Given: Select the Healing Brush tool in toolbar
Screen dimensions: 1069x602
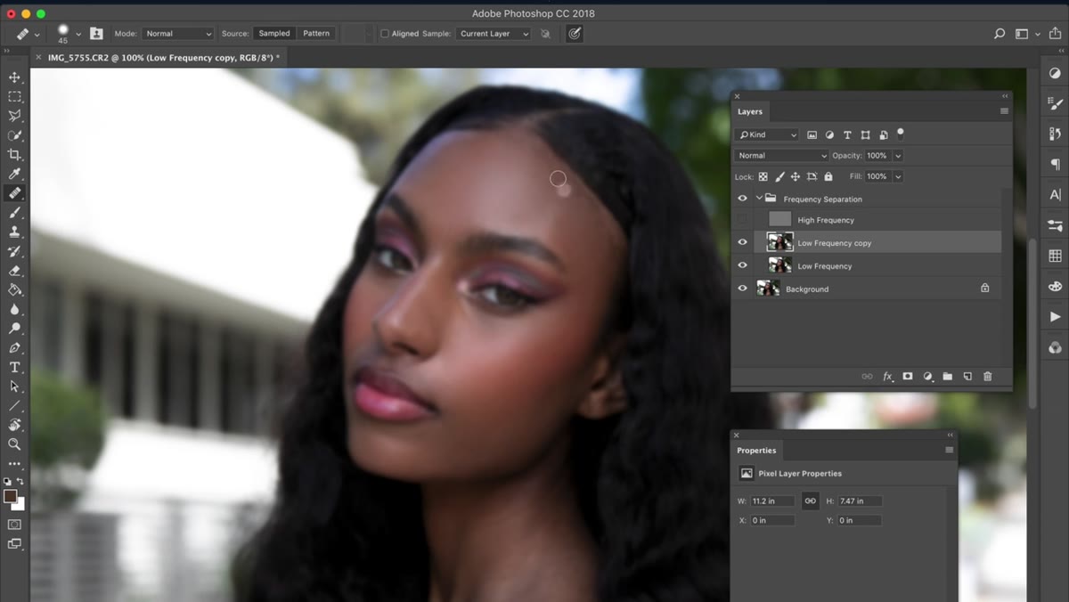Looking at the screenshot, I should tap(14, 193).
